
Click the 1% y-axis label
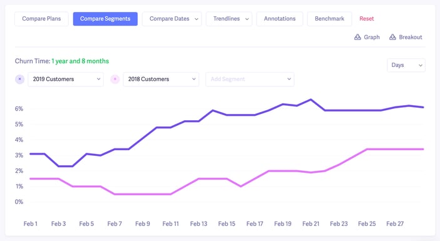(19, 187)
